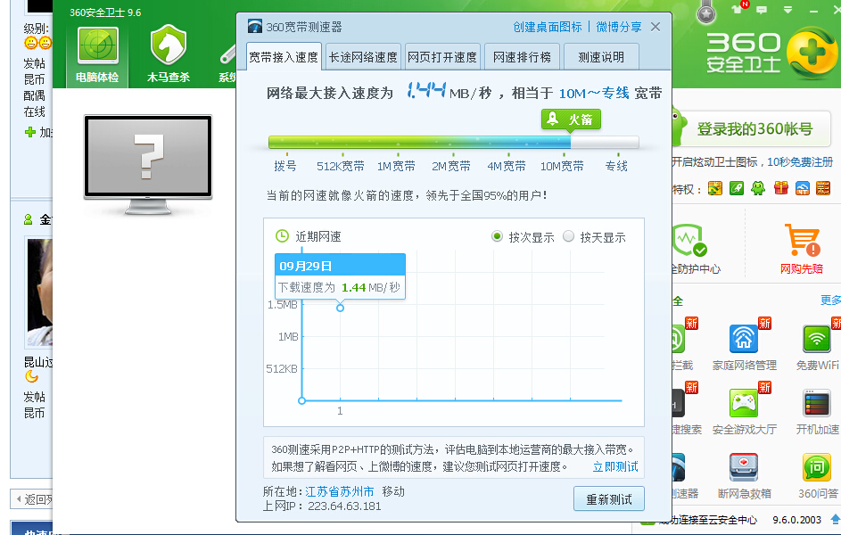Open the 免费WiFi tool
Screen dimensions: 841x535
[817, 340]
